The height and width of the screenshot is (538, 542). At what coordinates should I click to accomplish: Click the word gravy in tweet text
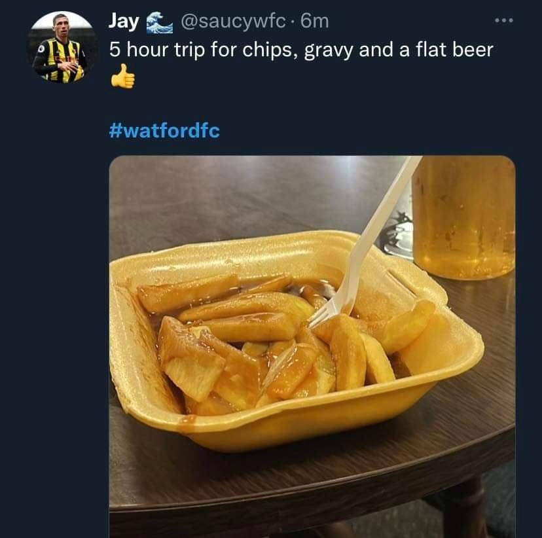[x=329, y=50]
